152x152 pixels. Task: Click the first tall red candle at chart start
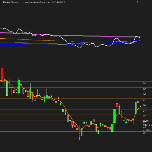tap(2, 74)
